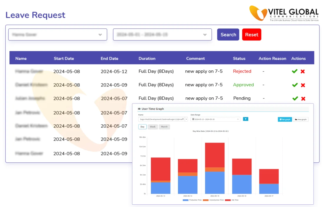The height and width of the screenshot is (207, 328).
Task: Click the blue filter icon button
Action: coord(246,119)
